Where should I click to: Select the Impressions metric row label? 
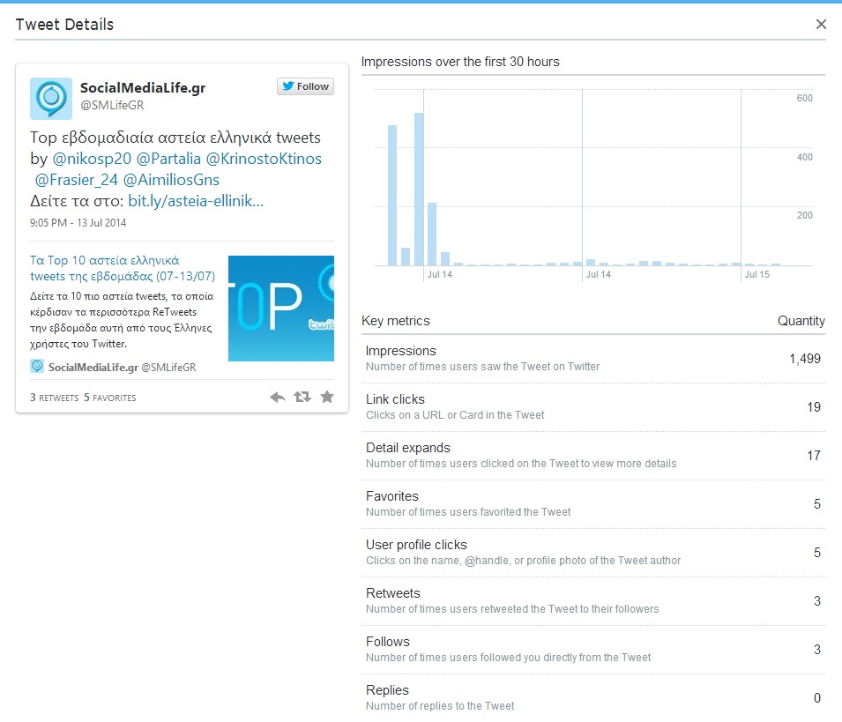(400, 351)
